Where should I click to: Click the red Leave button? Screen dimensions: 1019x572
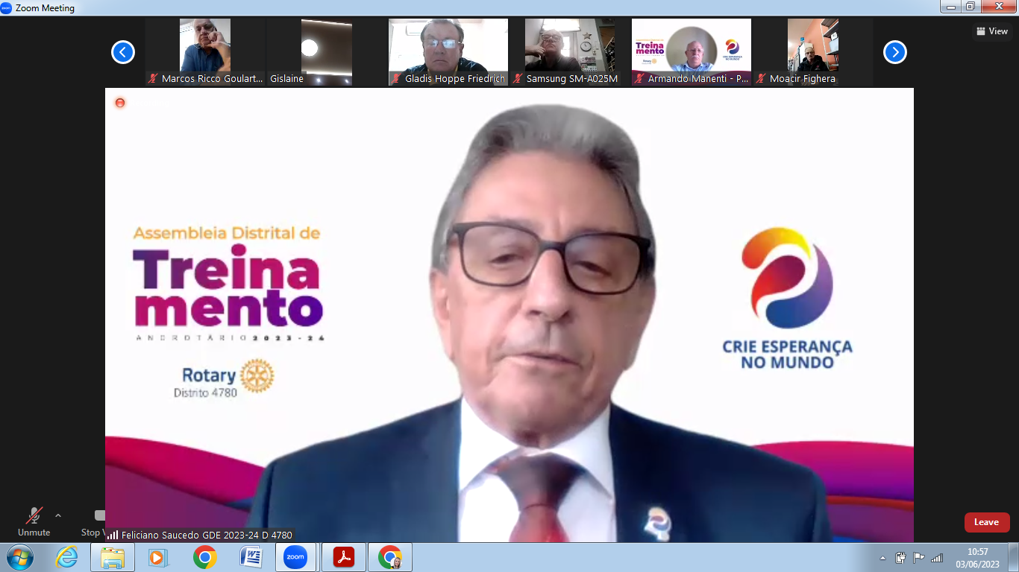pyautogui.click(x=986, y=522)
